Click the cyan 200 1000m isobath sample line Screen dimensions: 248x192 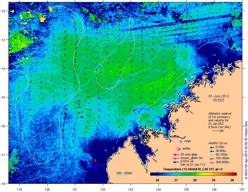[x=122, y=176]
